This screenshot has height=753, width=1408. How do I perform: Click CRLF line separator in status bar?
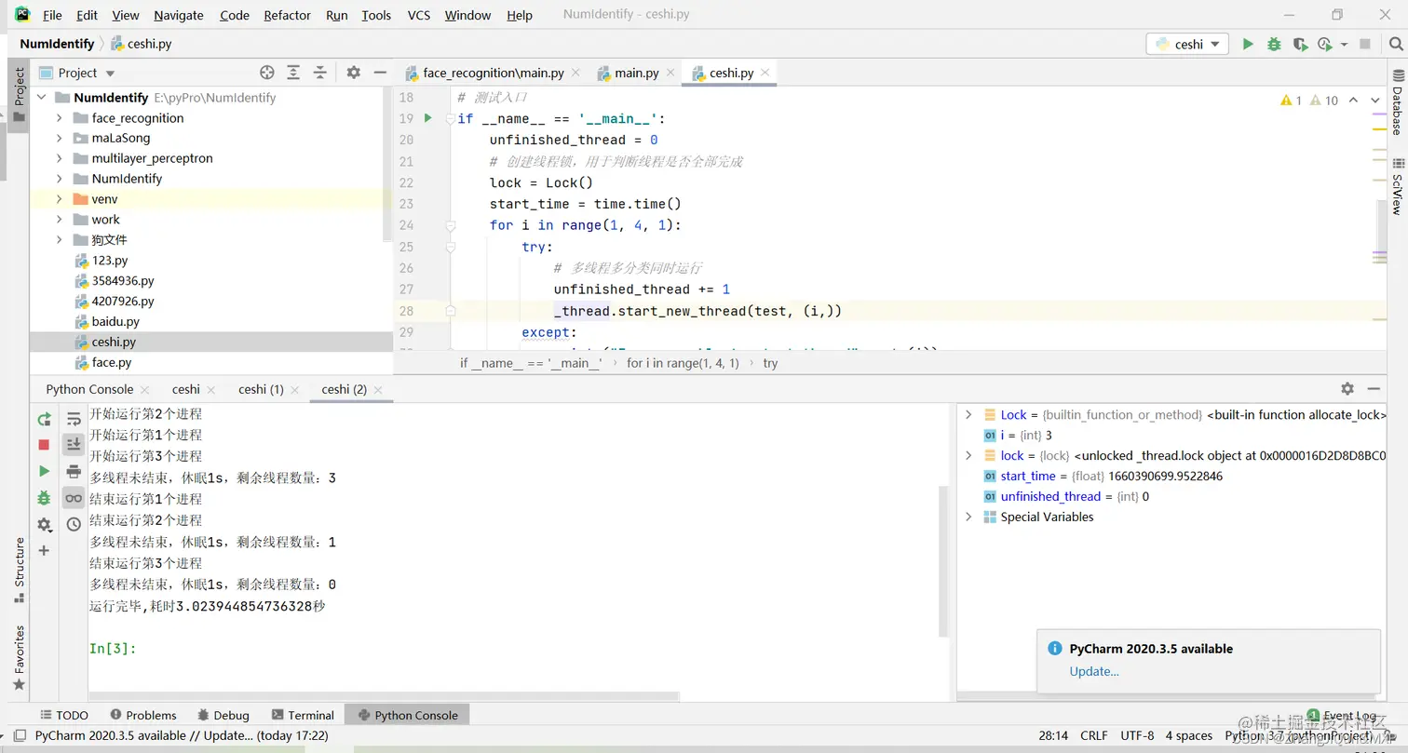tap(1094, 735)
